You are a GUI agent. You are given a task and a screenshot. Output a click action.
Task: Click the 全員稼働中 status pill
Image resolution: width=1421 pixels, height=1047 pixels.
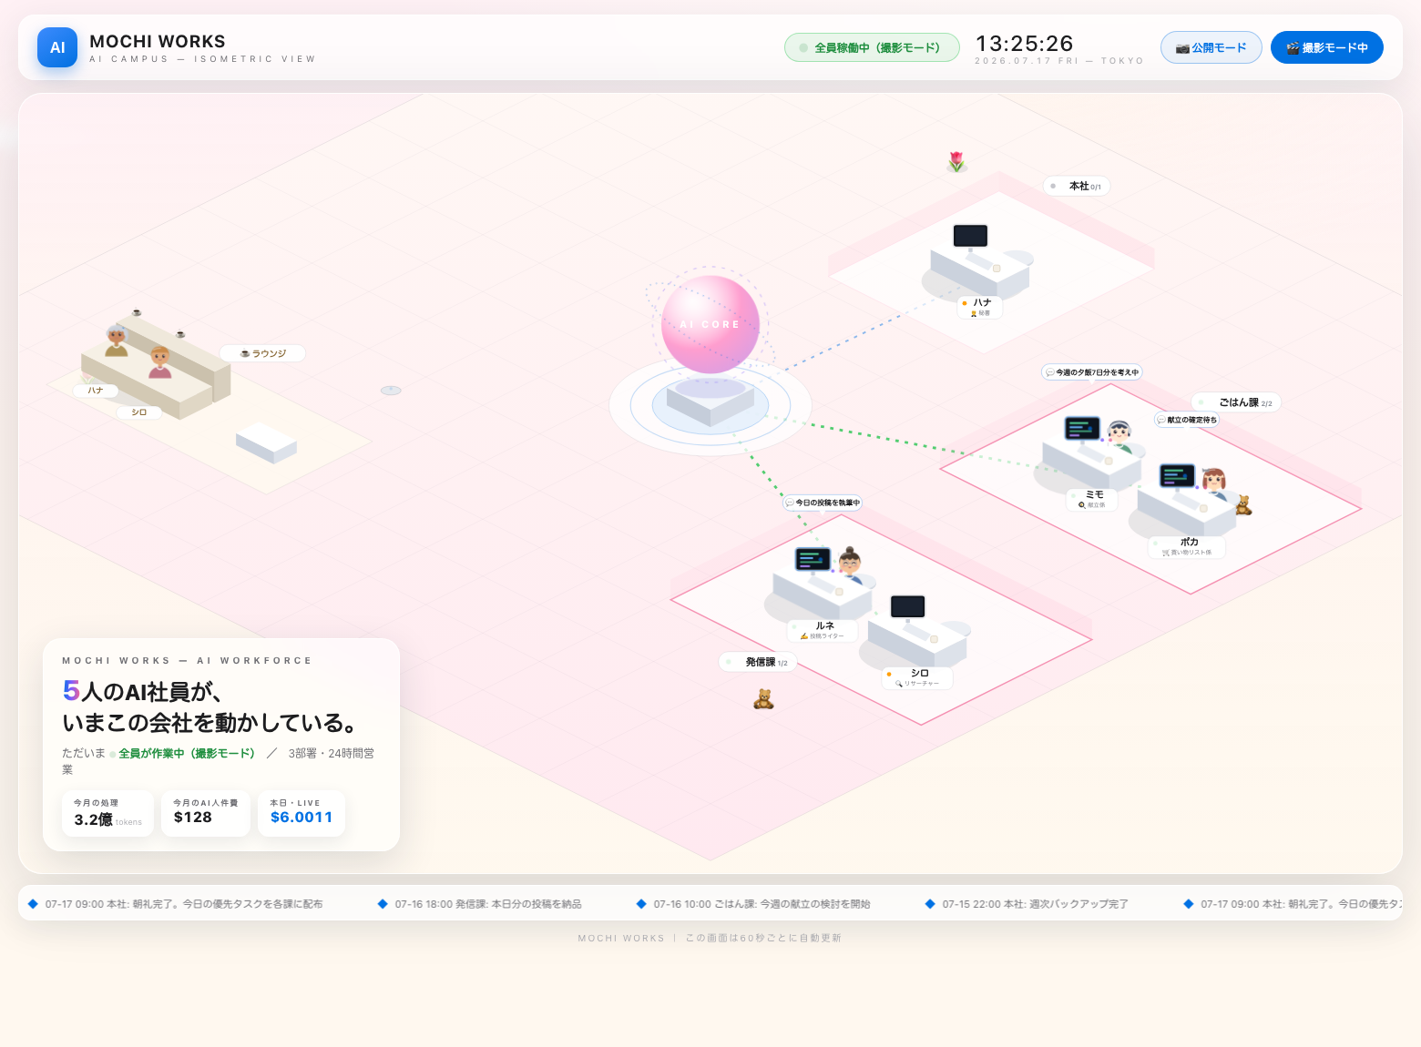(871, 47)
